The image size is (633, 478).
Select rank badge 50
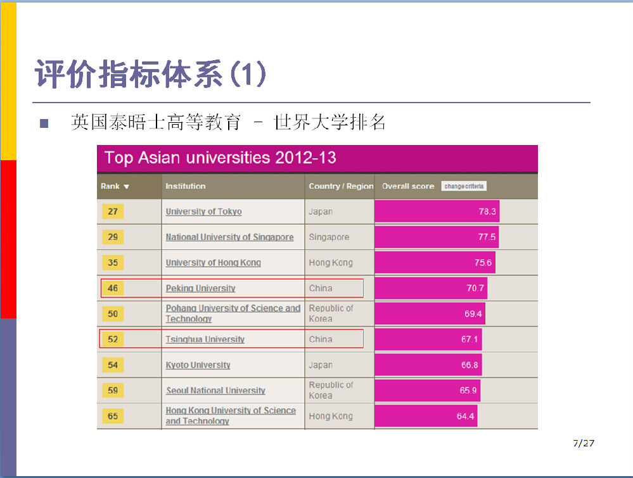click(x=113, y=313)
